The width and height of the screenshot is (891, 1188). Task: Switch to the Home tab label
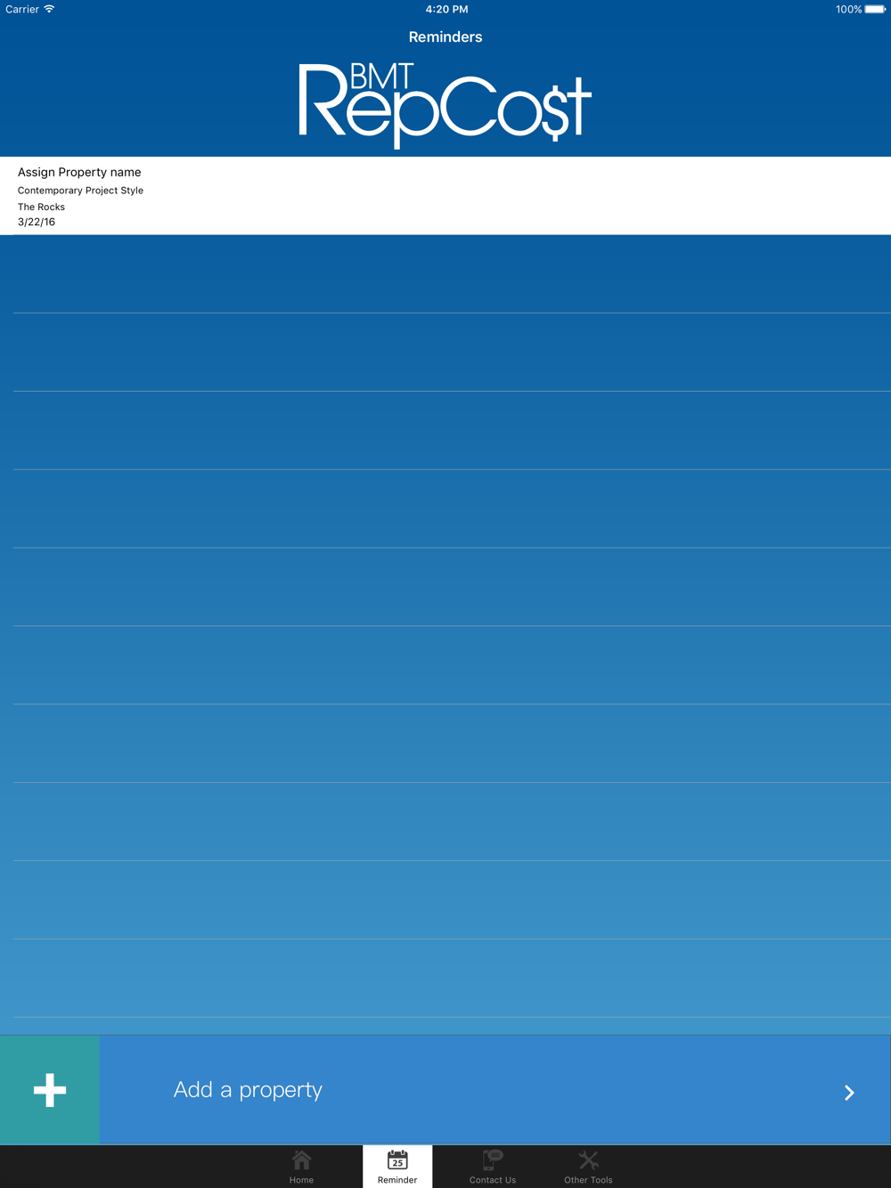[301, 1180]
